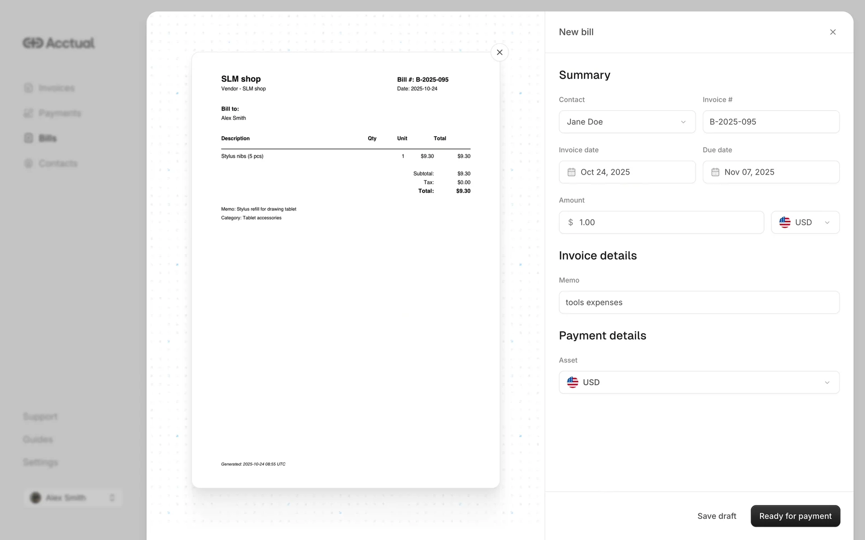Open the USD currency dropdown beside Amount
Viewport: 865px width, 540px height.
(805, 222)
